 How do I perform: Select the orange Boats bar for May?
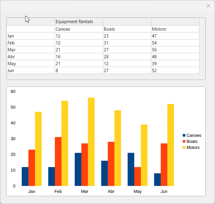pyautogui.click(x=137, y=176)
